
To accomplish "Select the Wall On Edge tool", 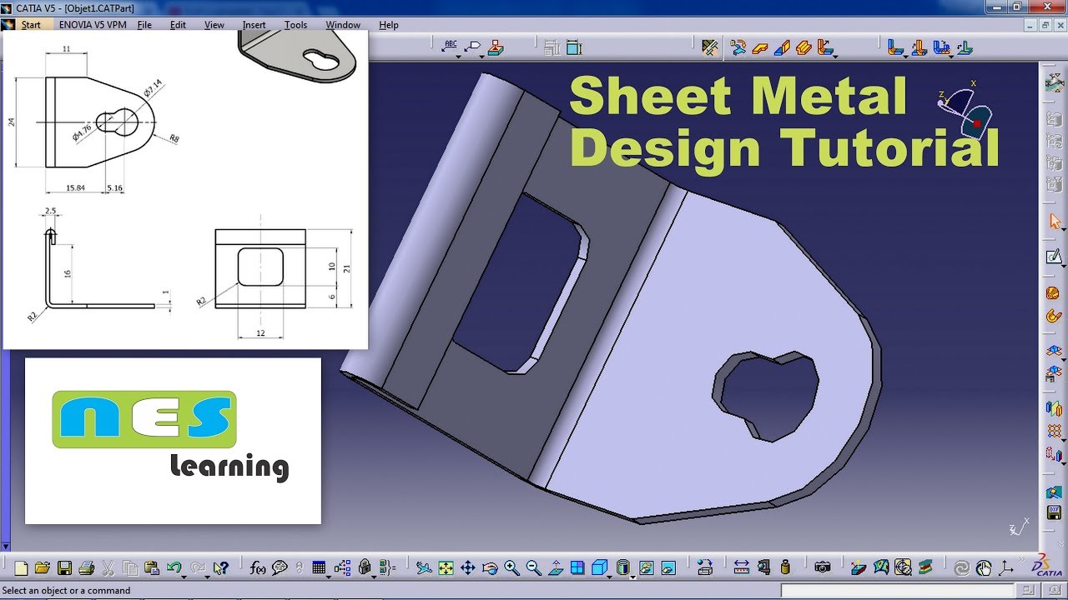I will pos(782,48).
